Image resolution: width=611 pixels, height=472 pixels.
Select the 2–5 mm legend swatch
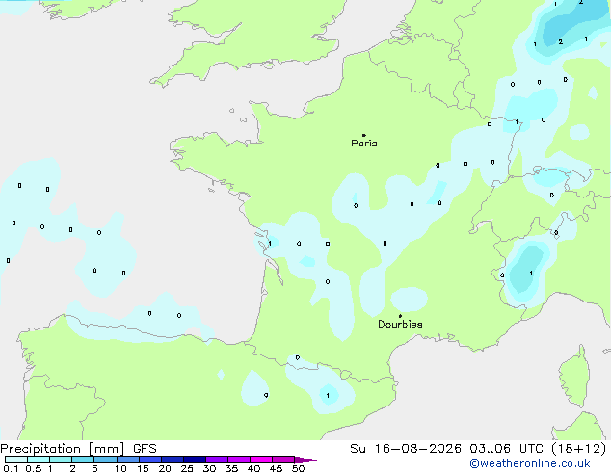pyautogui.click(x=83, y=459)
